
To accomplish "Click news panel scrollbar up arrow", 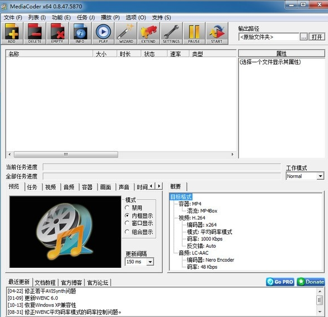I will click(320, 291).
